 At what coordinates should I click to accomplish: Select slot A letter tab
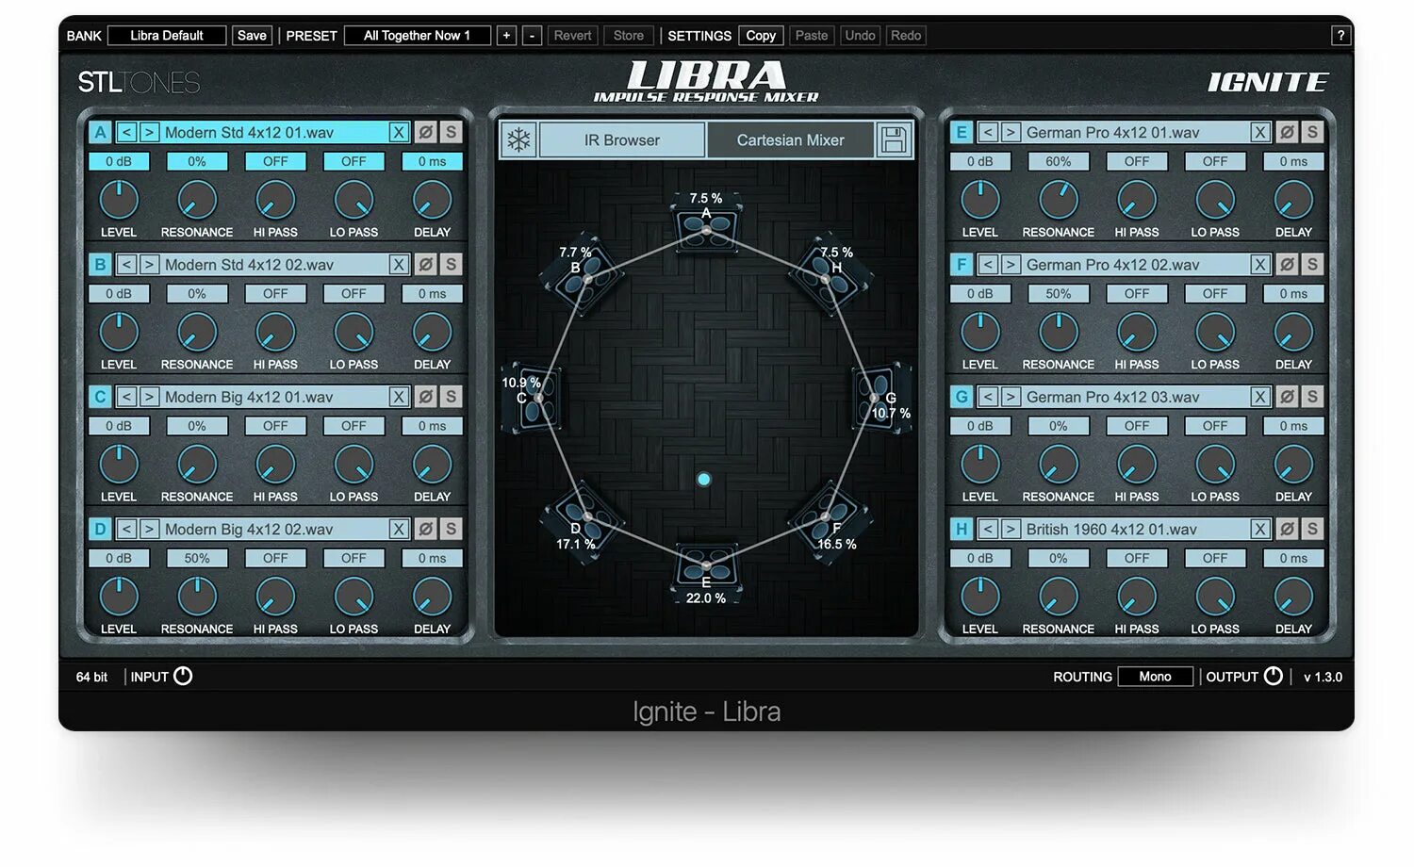click(x=100, y=133)
